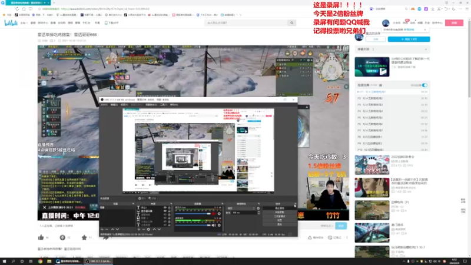Reload the page with the browser refresh icon
471x265 pixels.
[x=17, y=9]
